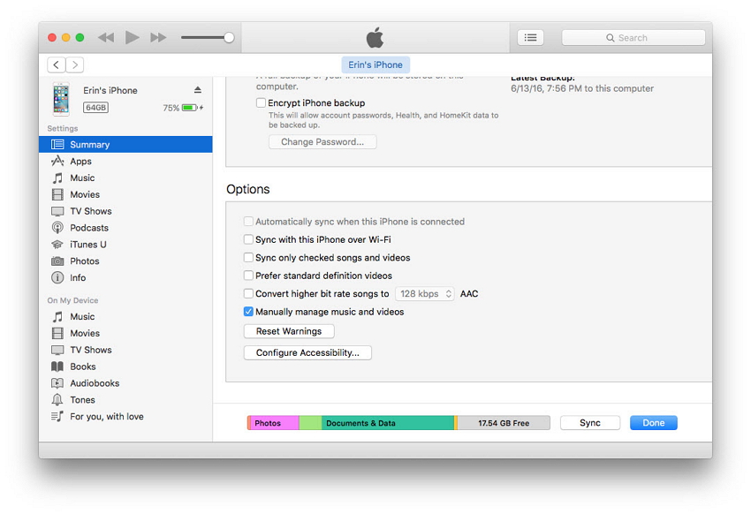Click the volume slider knob
The image size is (751, 514).
[x=229, y=37]
